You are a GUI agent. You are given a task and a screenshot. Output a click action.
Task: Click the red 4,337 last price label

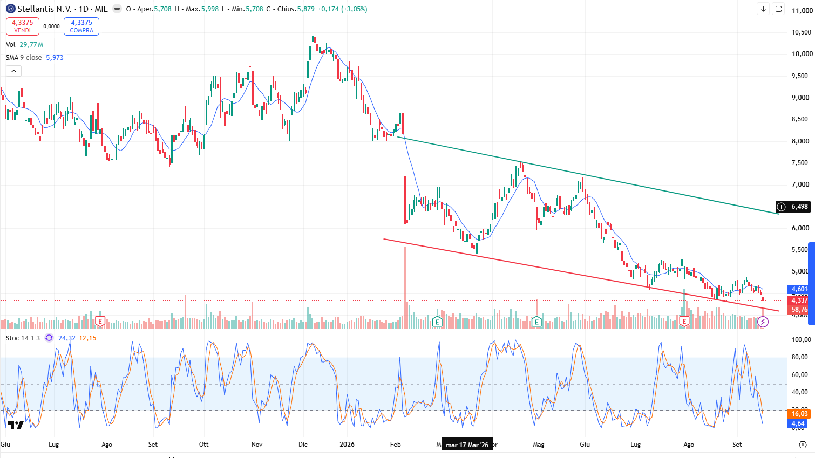[x=799, y=300]
